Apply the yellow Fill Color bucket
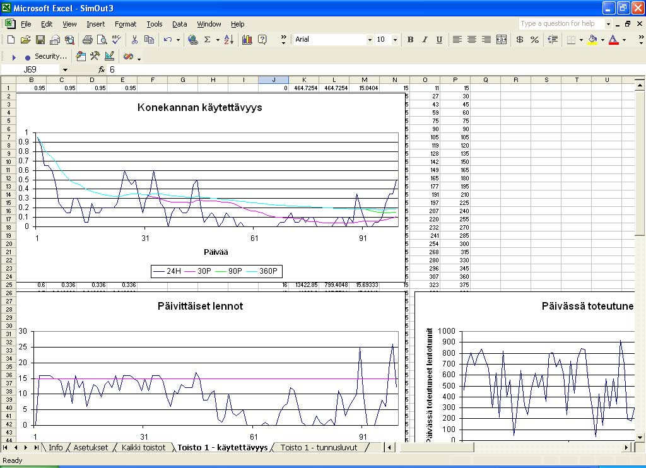 click(x=592, y=40)
